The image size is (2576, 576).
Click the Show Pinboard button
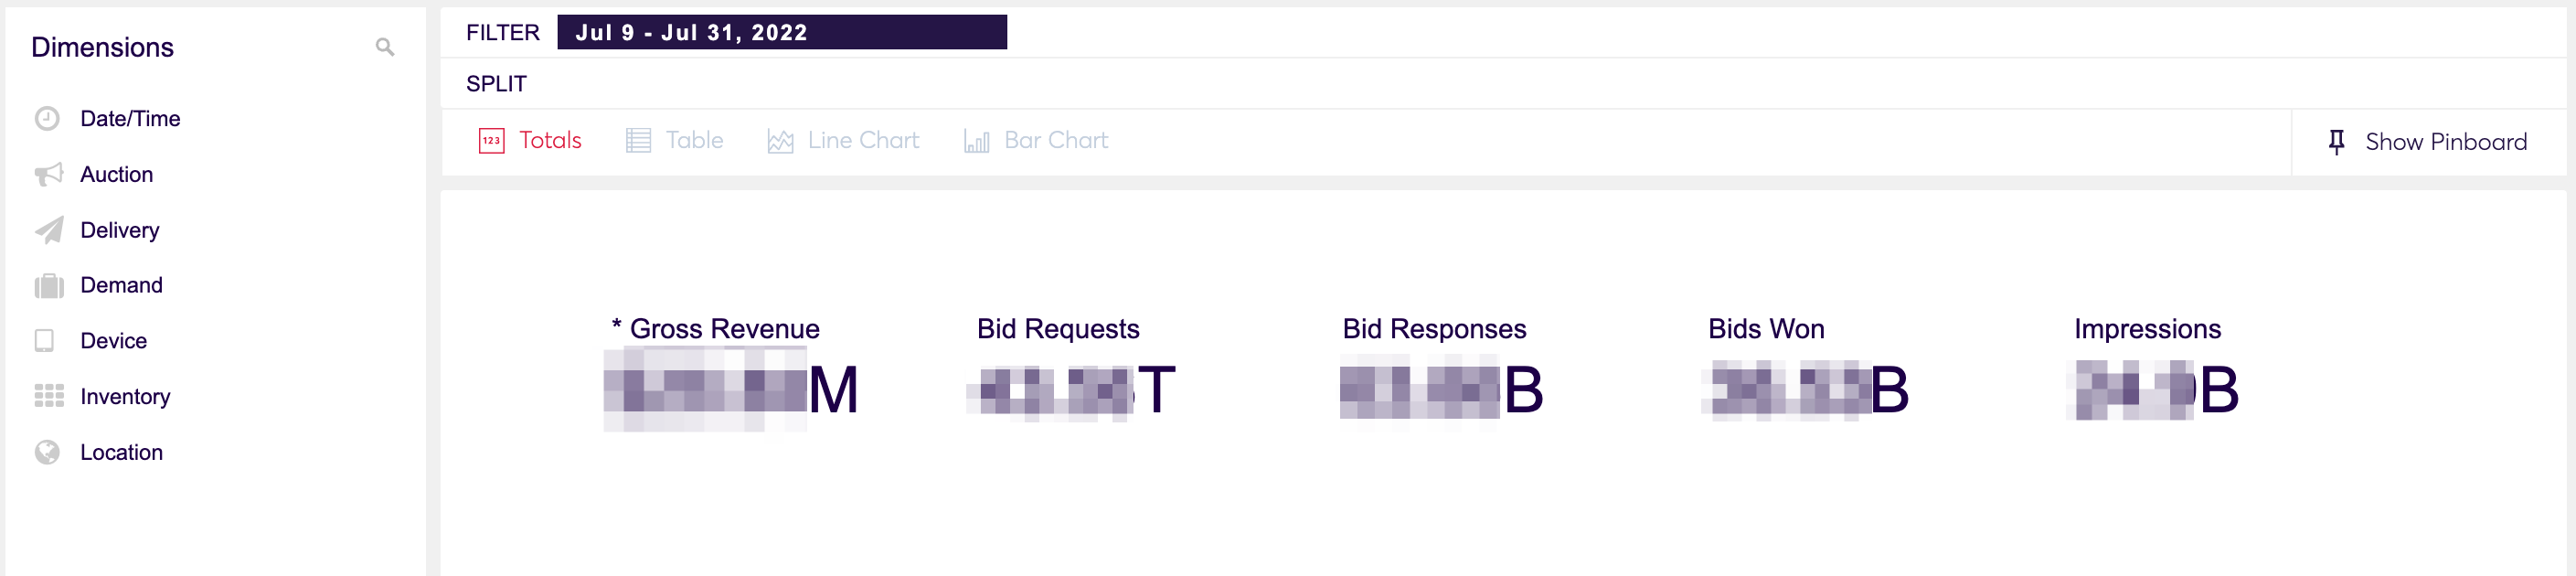pyautogui.click(x=2427, y=142)
